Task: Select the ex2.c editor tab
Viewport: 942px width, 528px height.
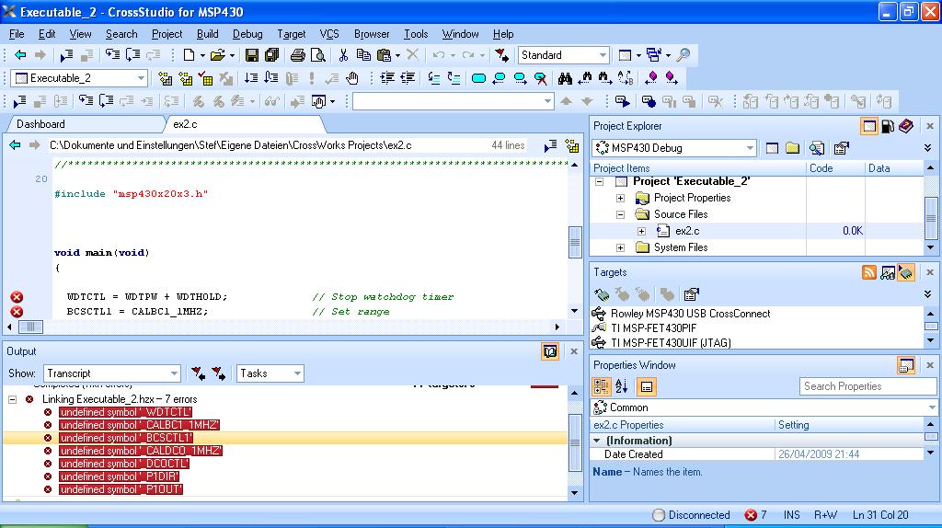Action: (185, 124)
